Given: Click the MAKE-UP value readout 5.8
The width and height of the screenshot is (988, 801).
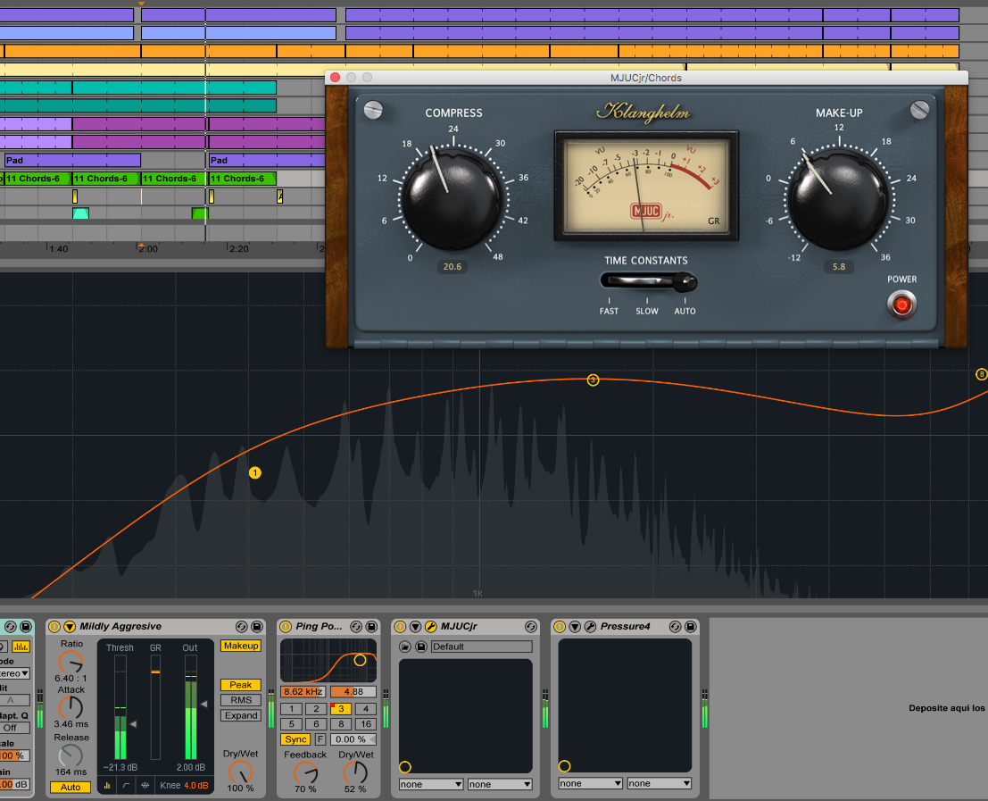Looking at the screenshot, I should pyautogui.click(x=839, y=267).
